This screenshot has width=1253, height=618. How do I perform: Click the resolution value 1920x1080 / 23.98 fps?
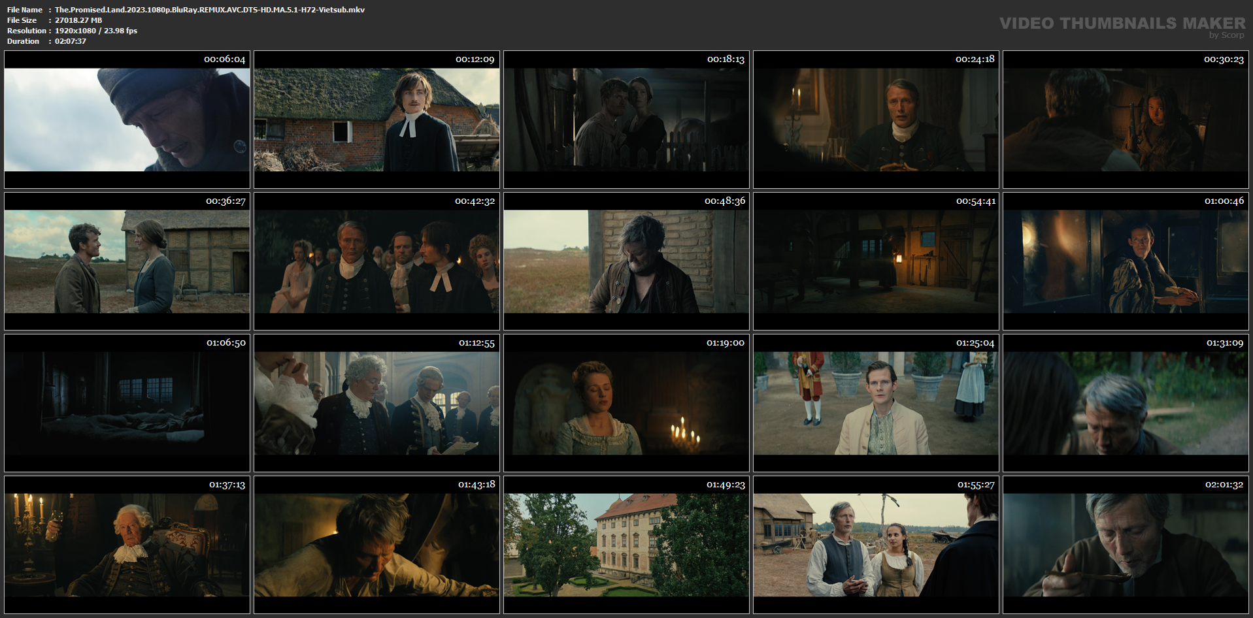click(x=96, y=31)
